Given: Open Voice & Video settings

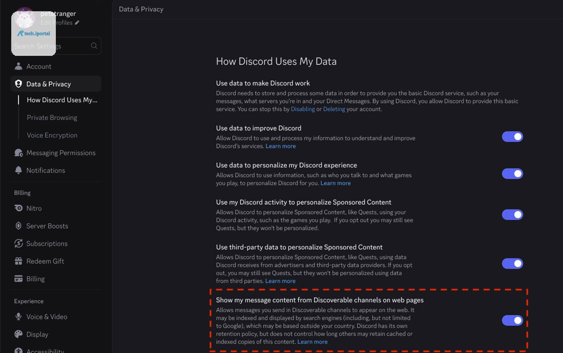Looking at the screenshot, I should pos(56,317).
